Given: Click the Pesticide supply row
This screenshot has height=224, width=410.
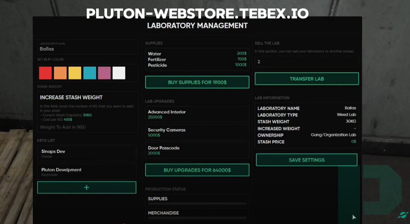Looking at the screenshot, I should 197,65.
